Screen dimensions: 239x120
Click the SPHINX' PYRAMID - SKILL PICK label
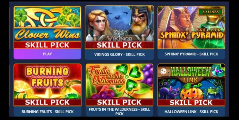pyautogui.click(x=191, y=54)
